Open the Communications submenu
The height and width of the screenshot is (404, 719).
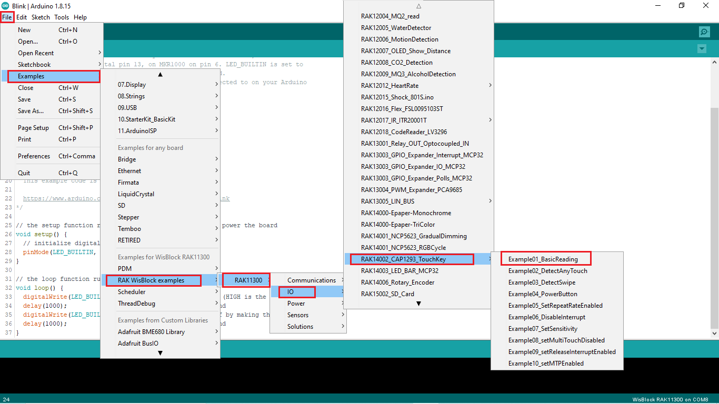(x=308, y=280)
